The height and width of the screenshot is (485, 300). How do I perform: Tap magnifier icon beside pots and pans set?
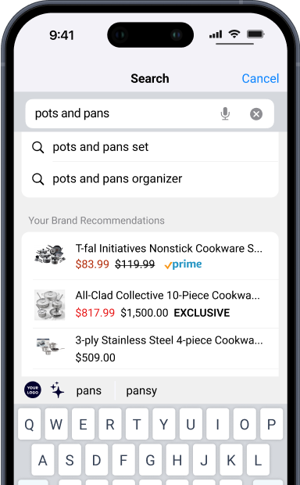pos(37,147)
